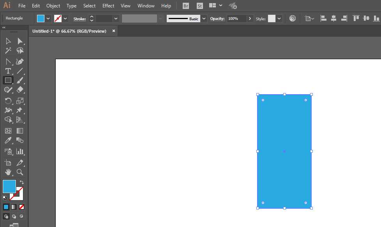This screenshot has height=227, width=381.
Task: Open the Effect menu
Action: 108,5
